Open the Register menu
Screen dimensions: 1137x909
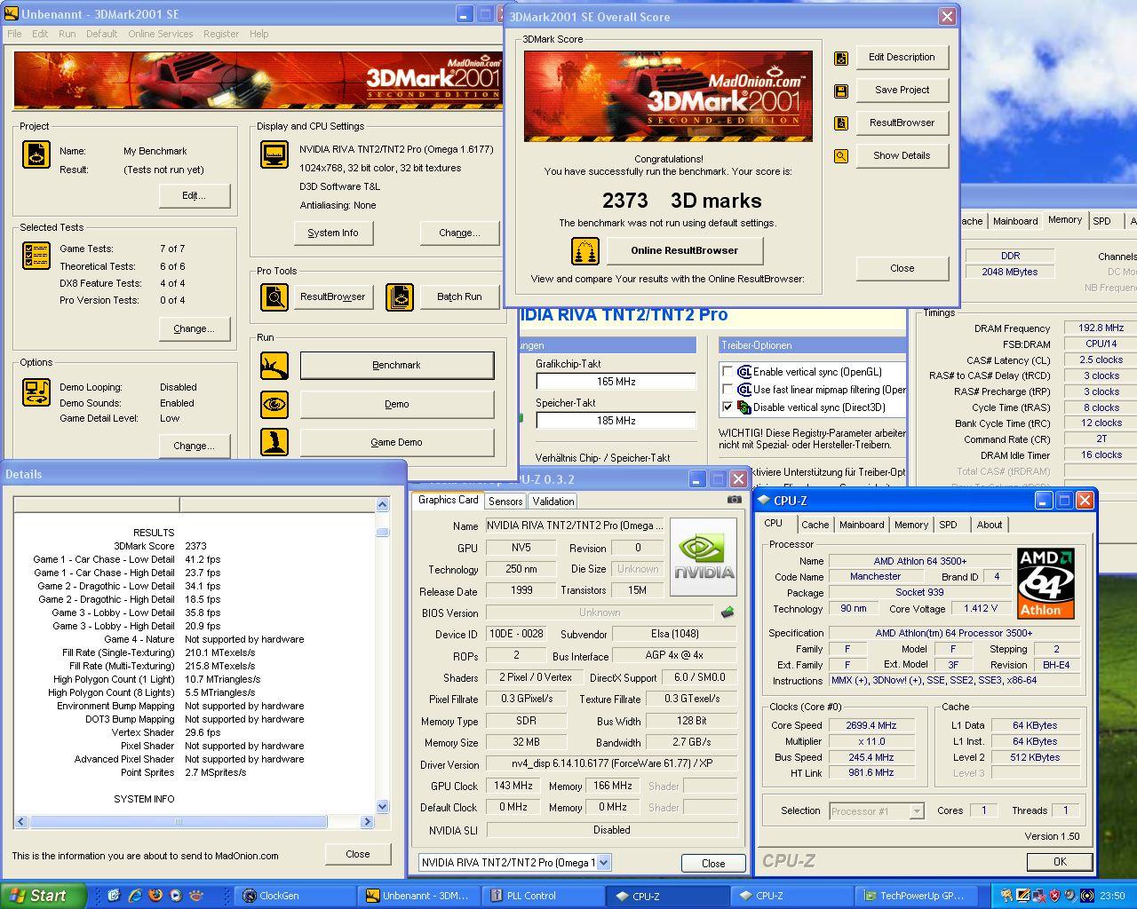pyautogui.click(x=220, y=34)
